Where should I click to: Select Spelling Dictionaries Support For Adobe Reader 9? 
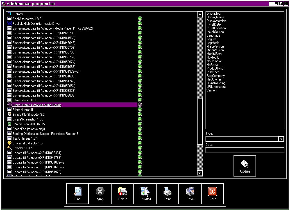click(x=45, y=134)
